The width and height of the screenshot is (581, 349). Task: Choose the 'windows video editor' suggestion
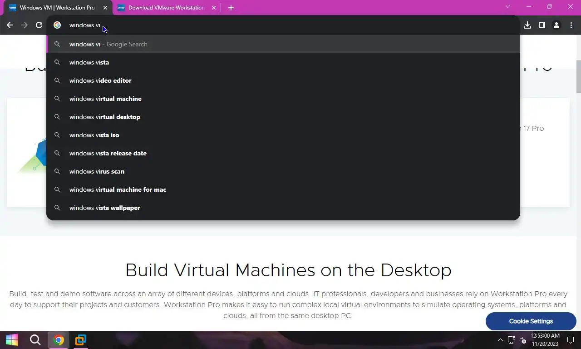283,80
